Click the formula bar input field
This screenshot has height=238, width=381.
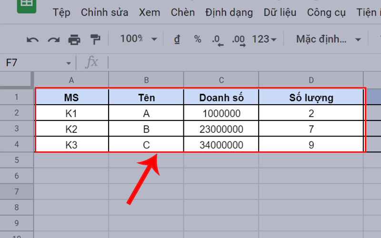[x=238, y=62]
